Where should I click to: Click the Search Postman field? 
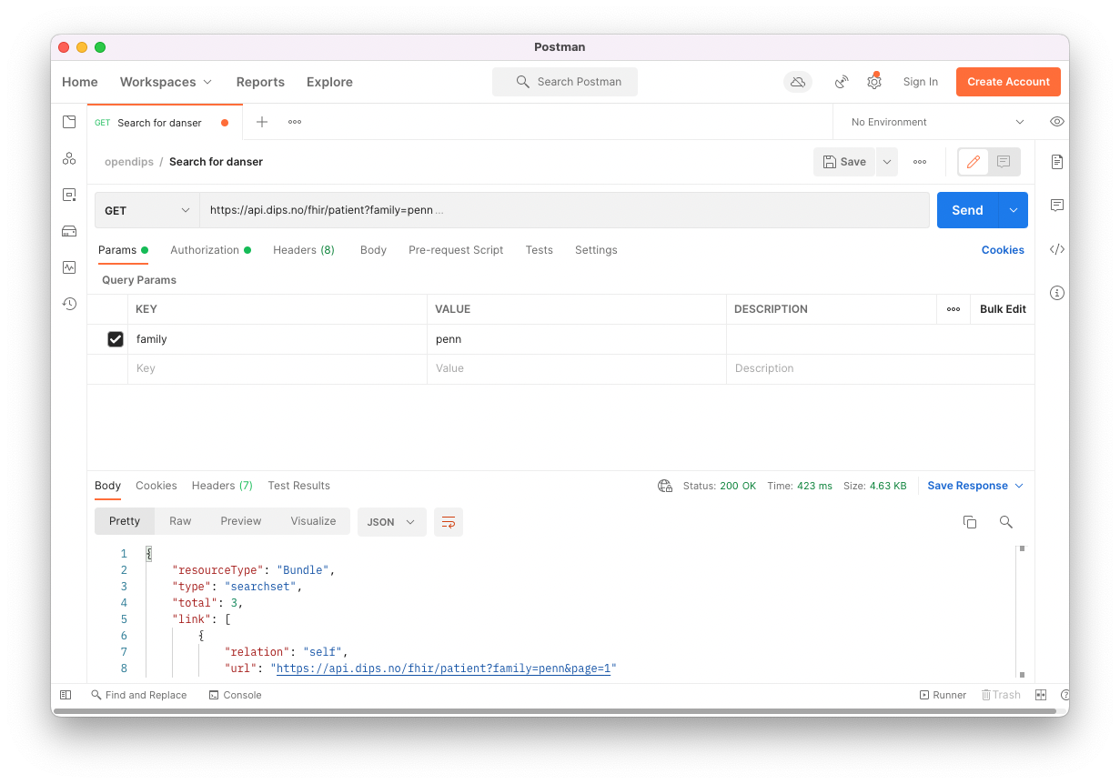565,82
